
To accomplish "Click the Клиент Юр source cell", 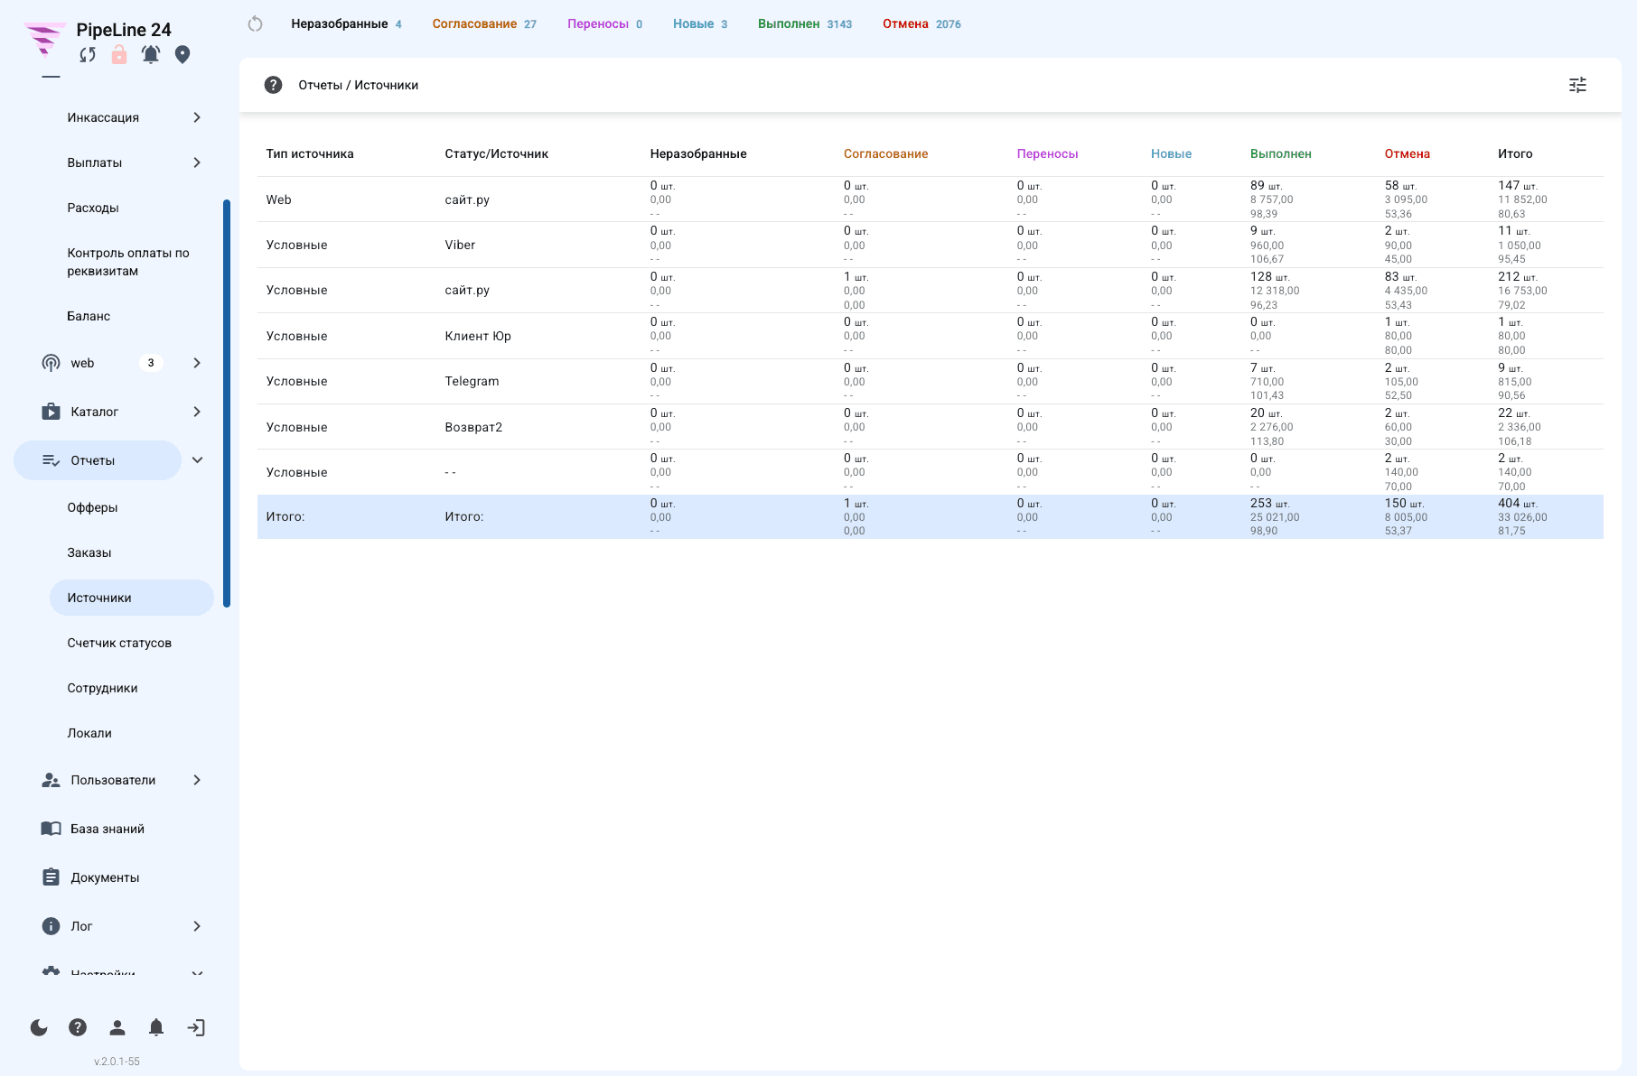I will [x=478, y=336].
